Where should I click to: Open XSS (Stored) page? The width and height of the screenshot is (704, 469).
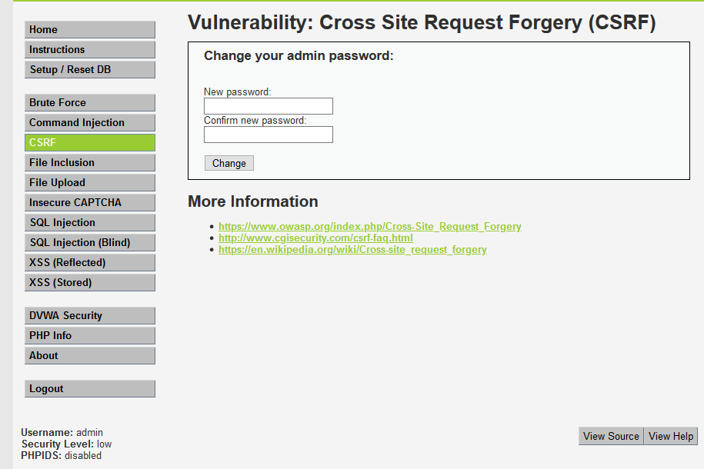click(x=89, y=283)
